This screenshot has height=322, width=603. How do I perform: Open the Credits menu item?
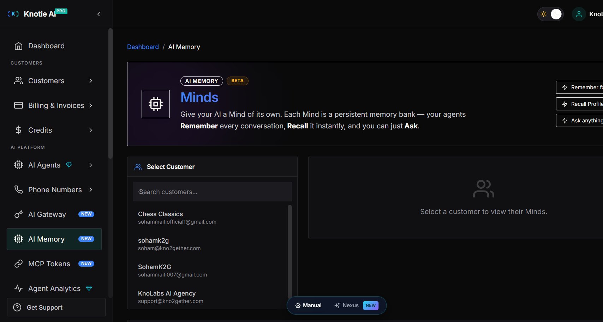coord(54,130)
